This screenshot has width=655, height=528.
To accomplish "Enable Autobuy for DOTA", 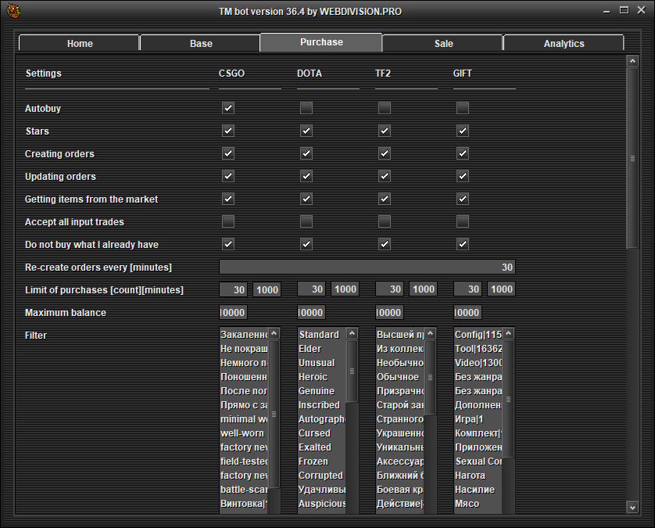I will pos(306,108).
